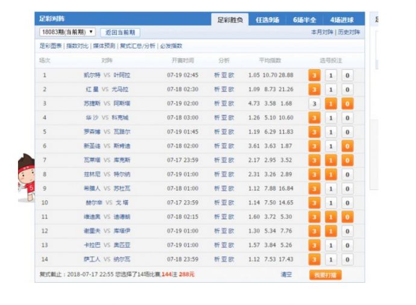416x305 pixels.
Task: Click the 析 analysis link for match 2
Action: click(216, 90)
